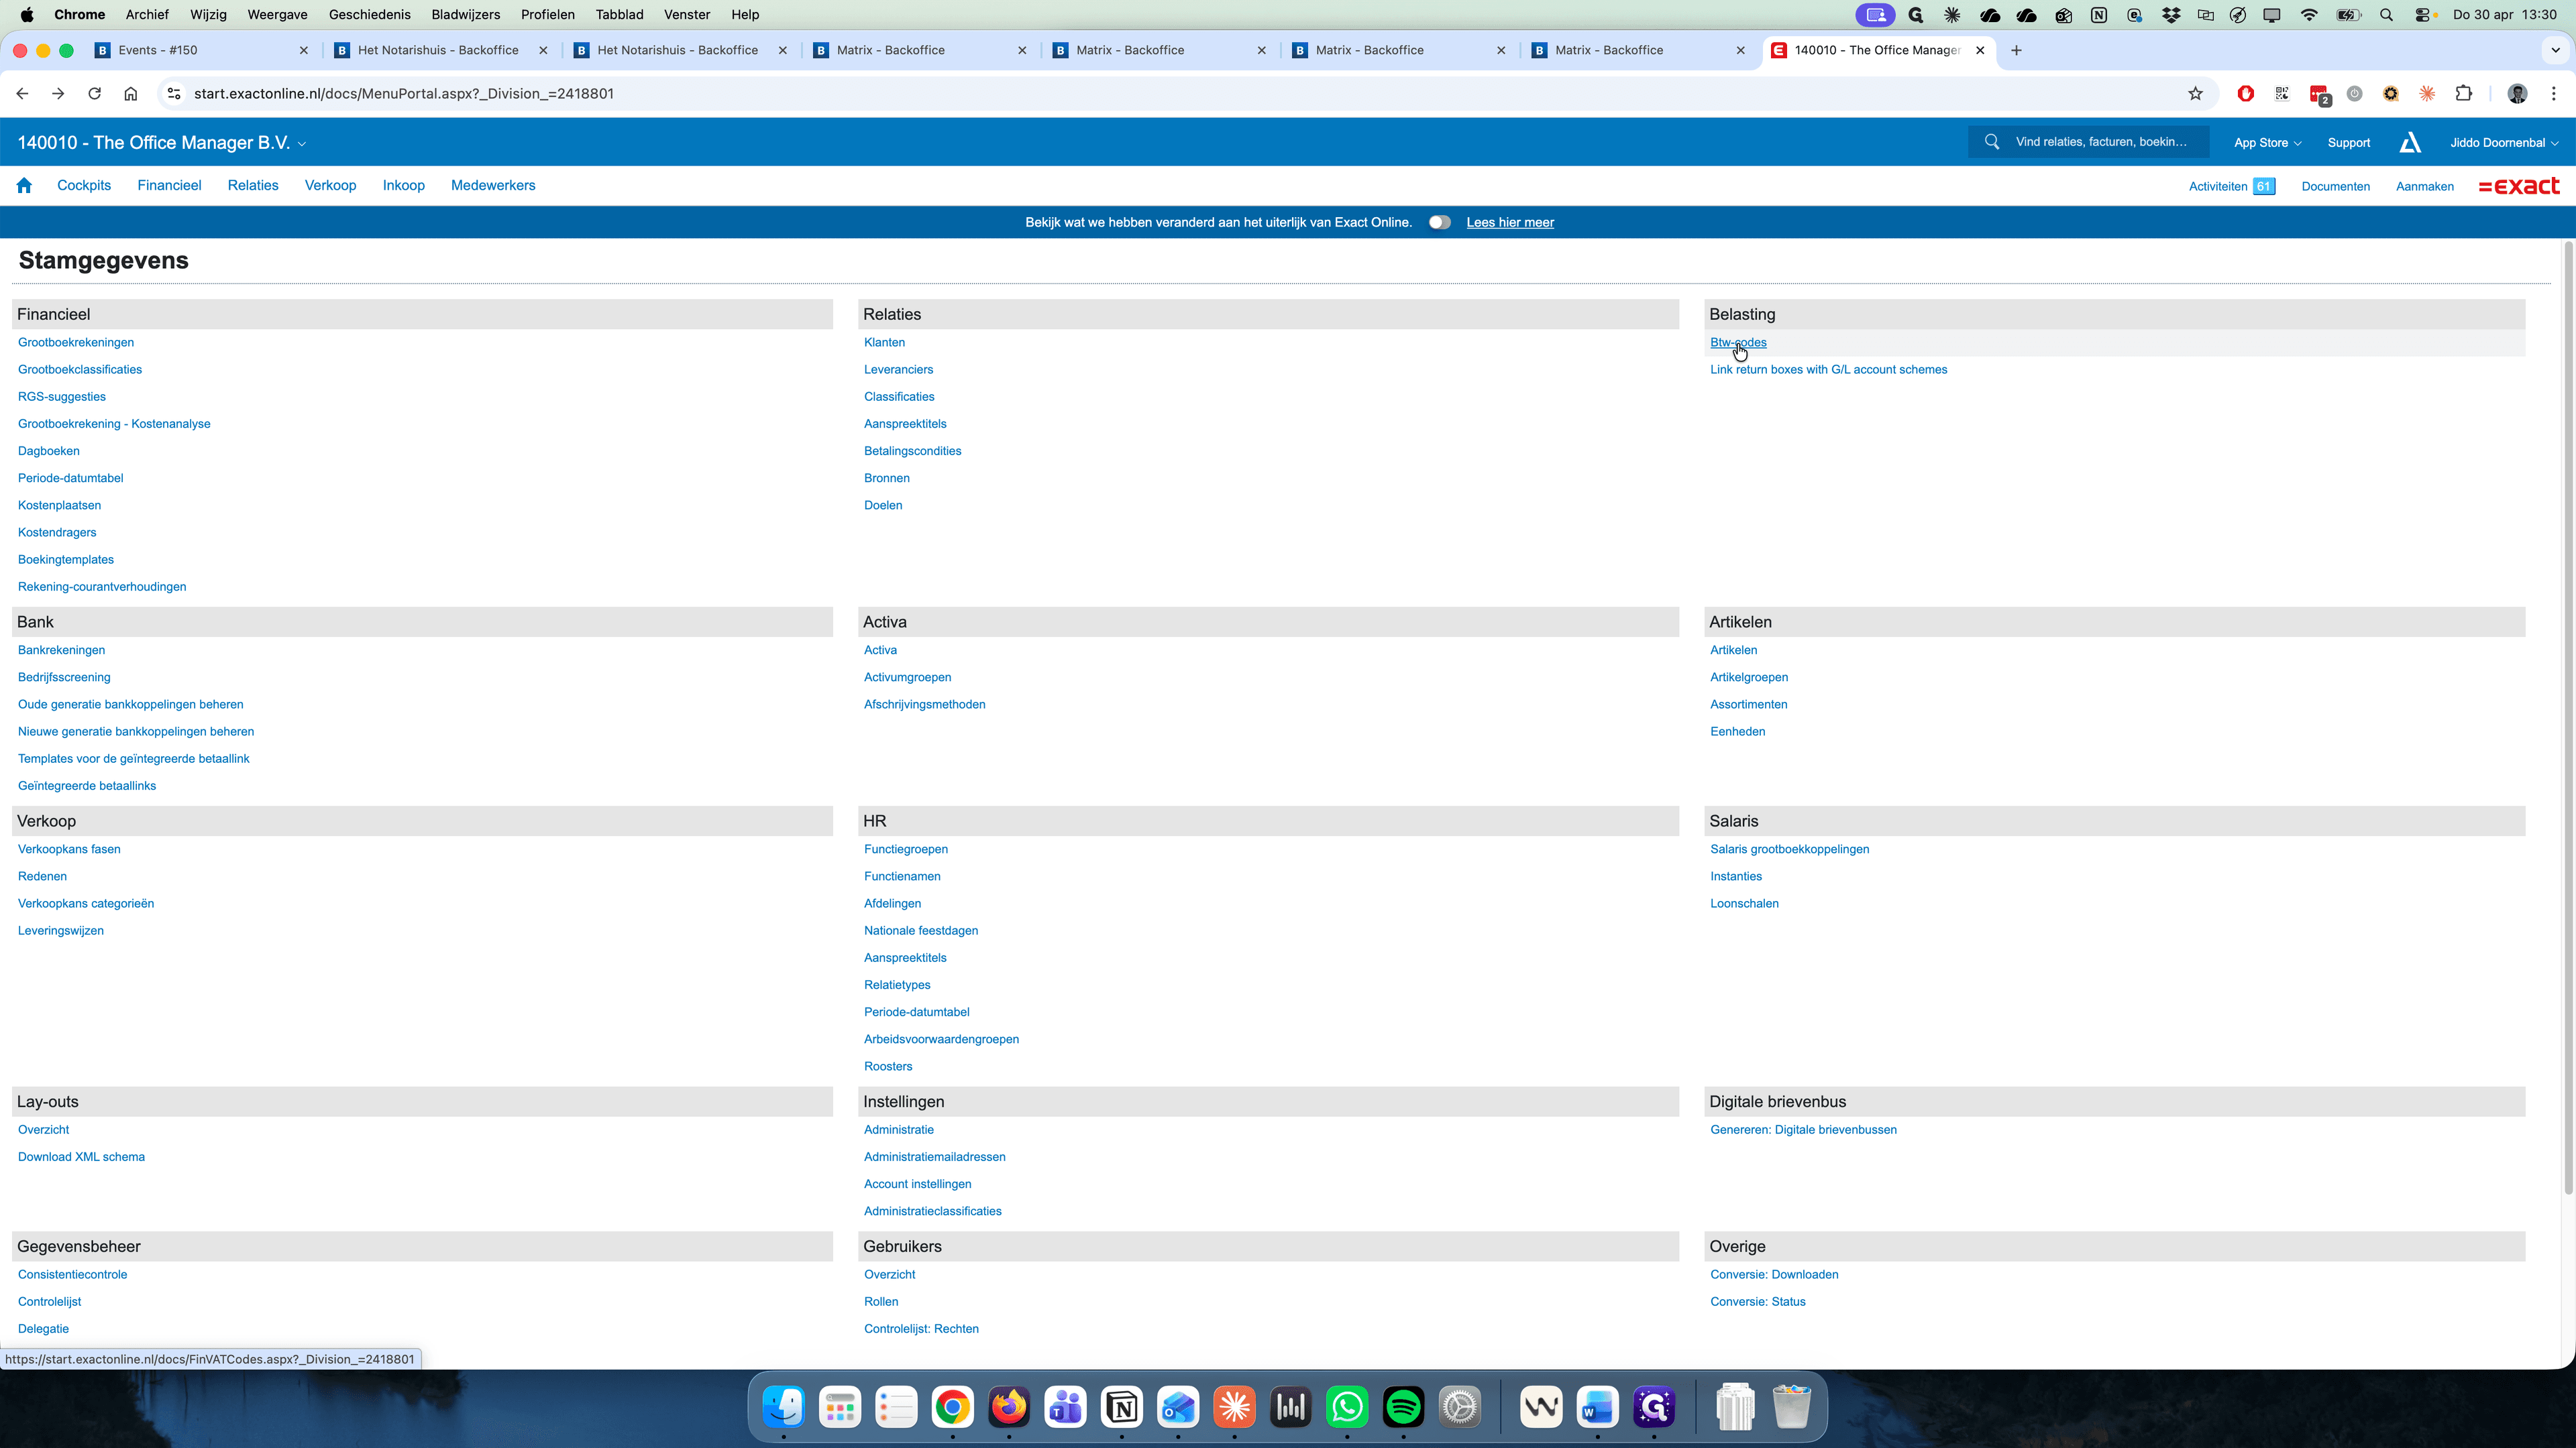2576x1448 pixels.
Task: Open the Financieel menu
Action: tap(169, 186)
